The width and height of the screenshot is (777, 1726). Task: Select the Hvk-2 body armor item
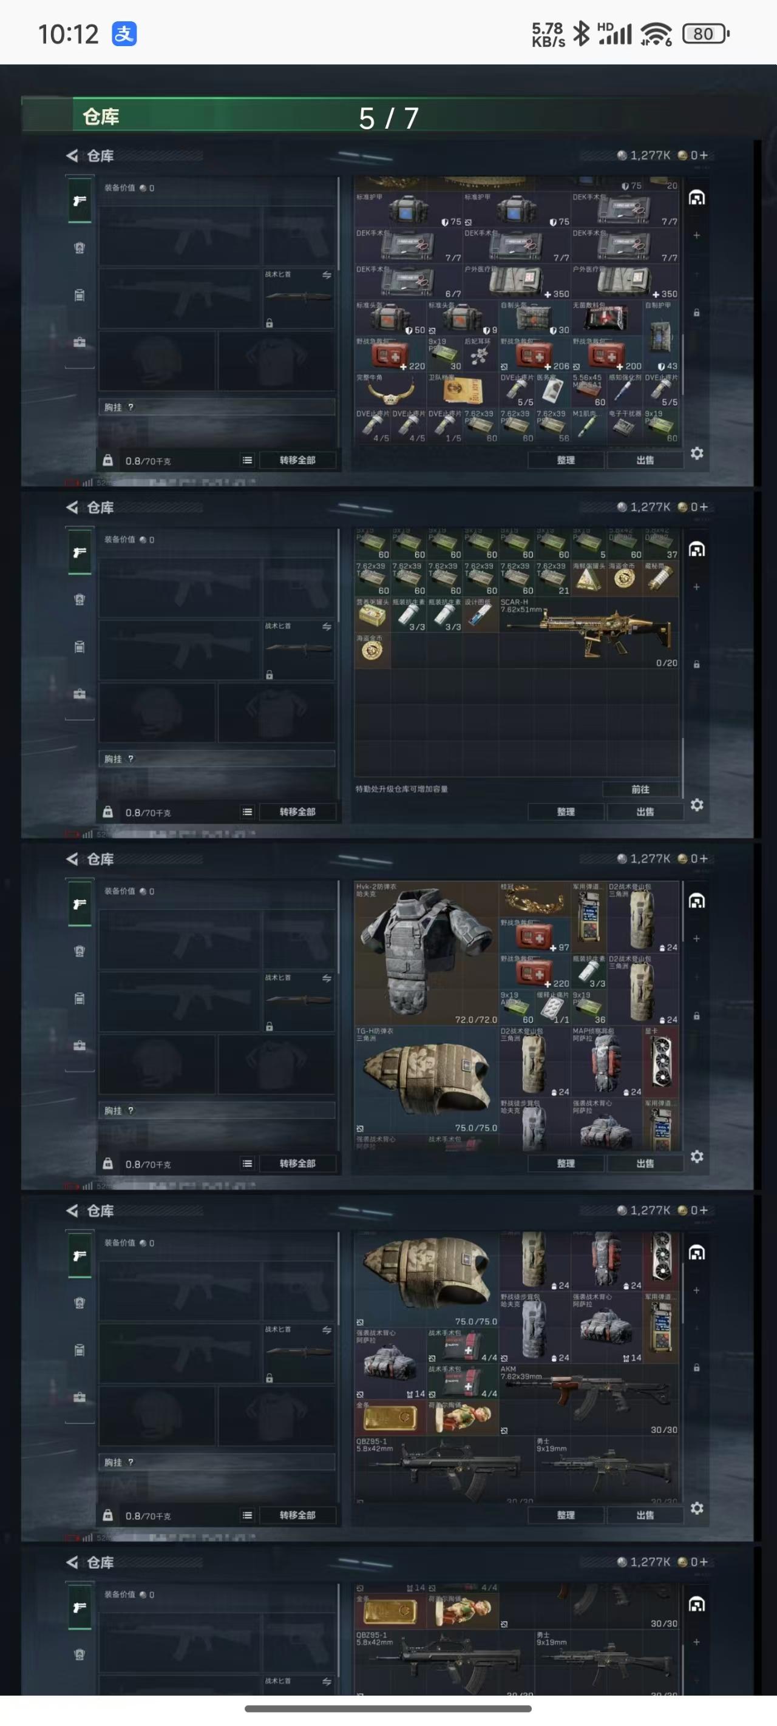pos(426,953)
